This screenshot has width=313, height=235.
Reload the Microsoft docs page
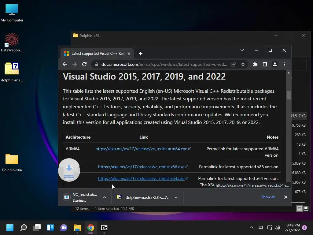click(x=84, y=64)
